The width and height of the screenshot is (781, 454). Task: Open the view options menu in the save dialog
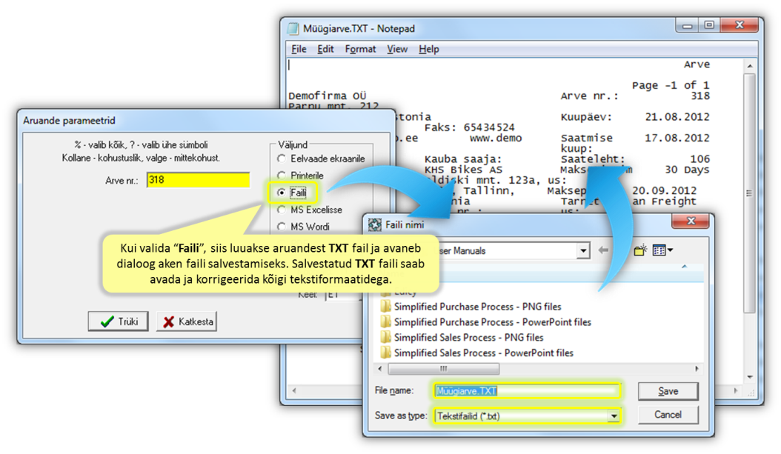coord(663,250)
